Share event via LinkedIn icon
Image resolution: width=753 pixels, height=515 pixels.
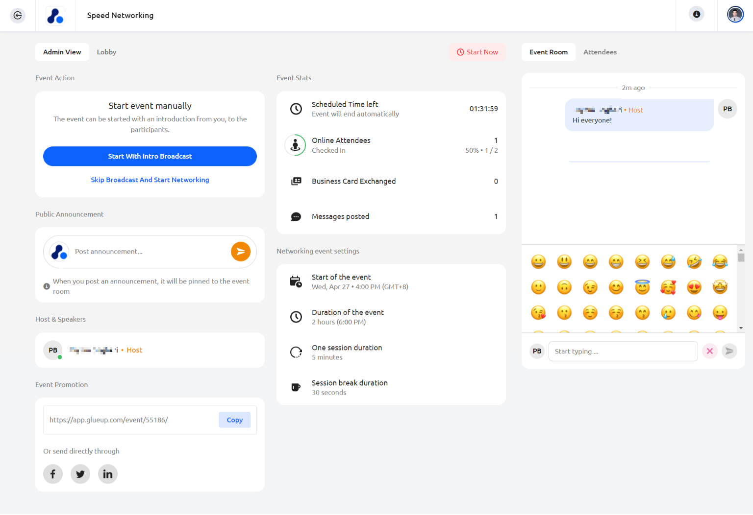click(x=108, y=474)
